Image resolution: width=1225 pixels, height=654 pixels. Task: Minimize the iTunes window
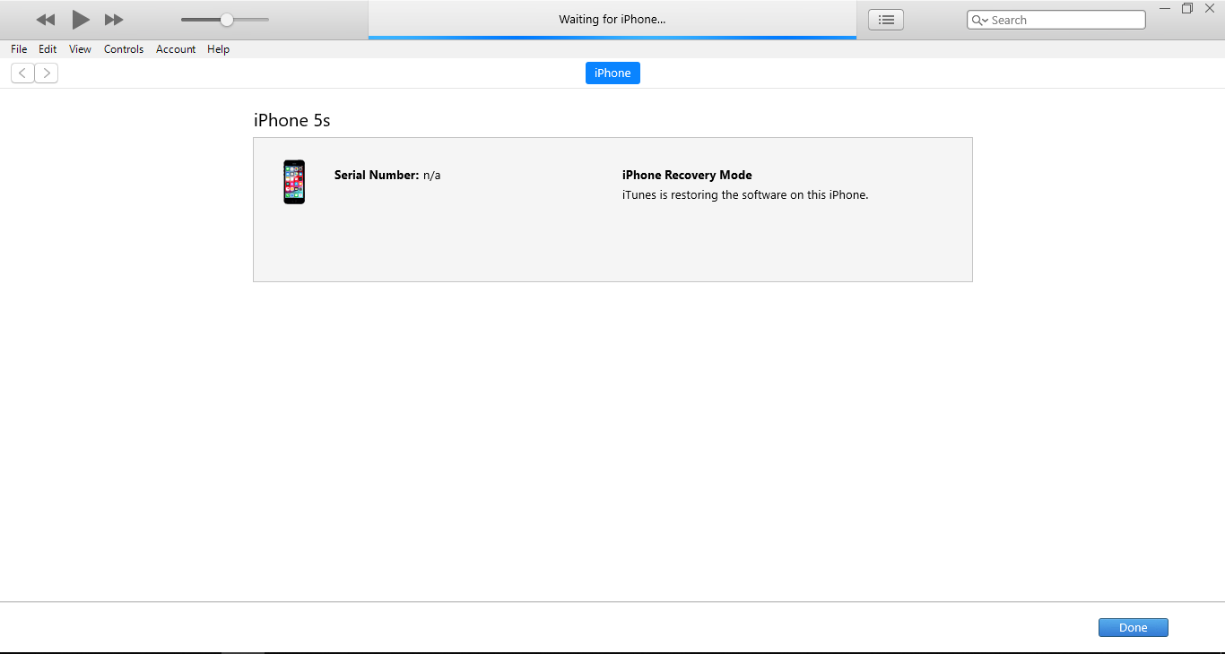pos(1165,8)
